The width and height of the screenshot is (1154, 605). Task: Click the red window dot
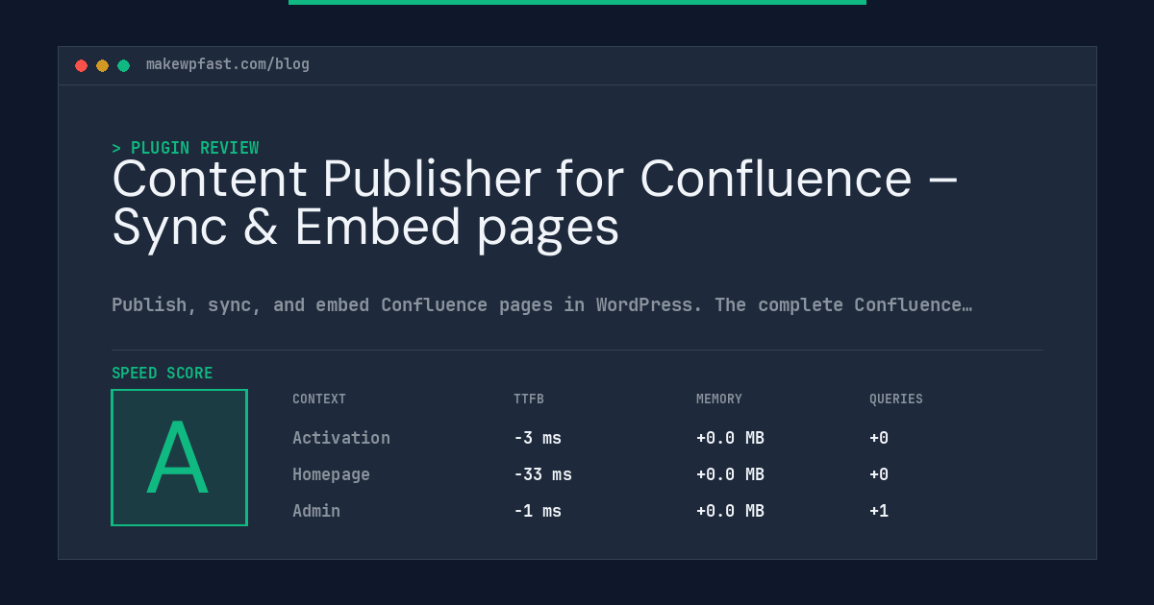(82, 66)
